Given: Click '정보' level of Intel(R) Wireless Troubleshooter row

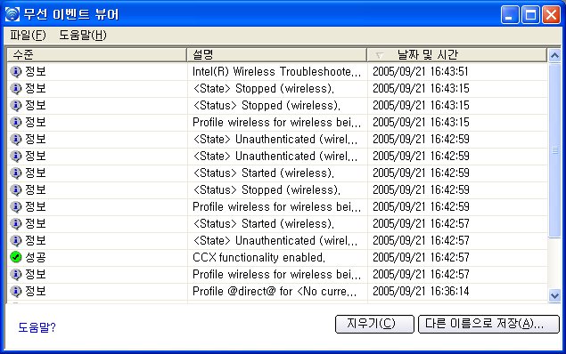Looking at the screenshot, I should tap(36, 72).
